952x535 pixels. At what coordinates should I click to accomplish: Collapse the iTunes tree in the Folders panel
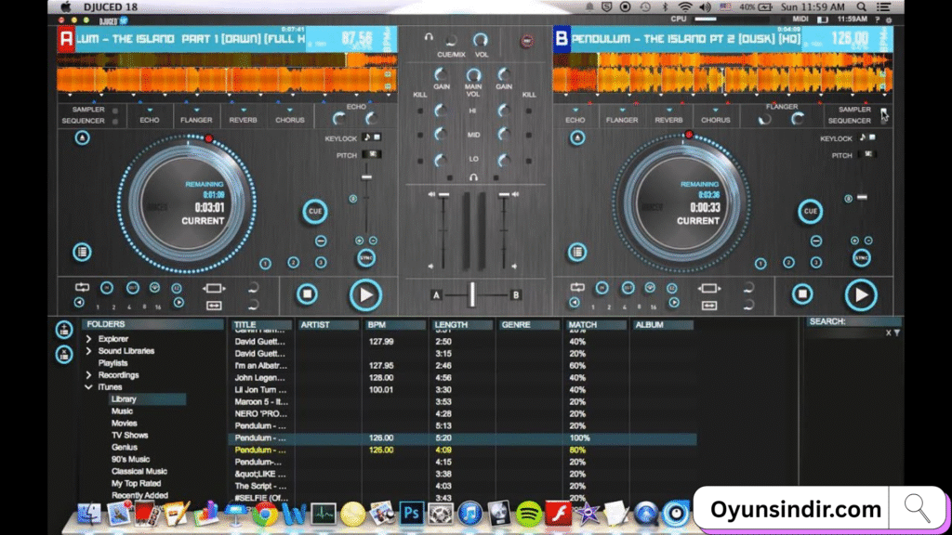[x=90, y=386]
